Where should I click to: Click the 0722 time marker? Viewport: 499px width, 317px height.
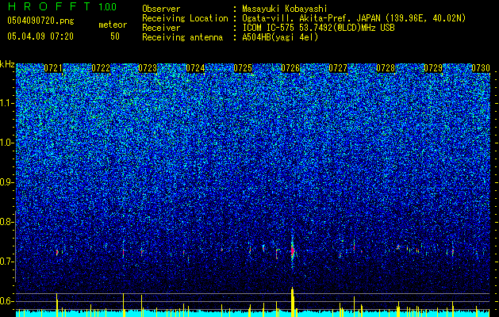pyautogui.click(x=101, y=68)
